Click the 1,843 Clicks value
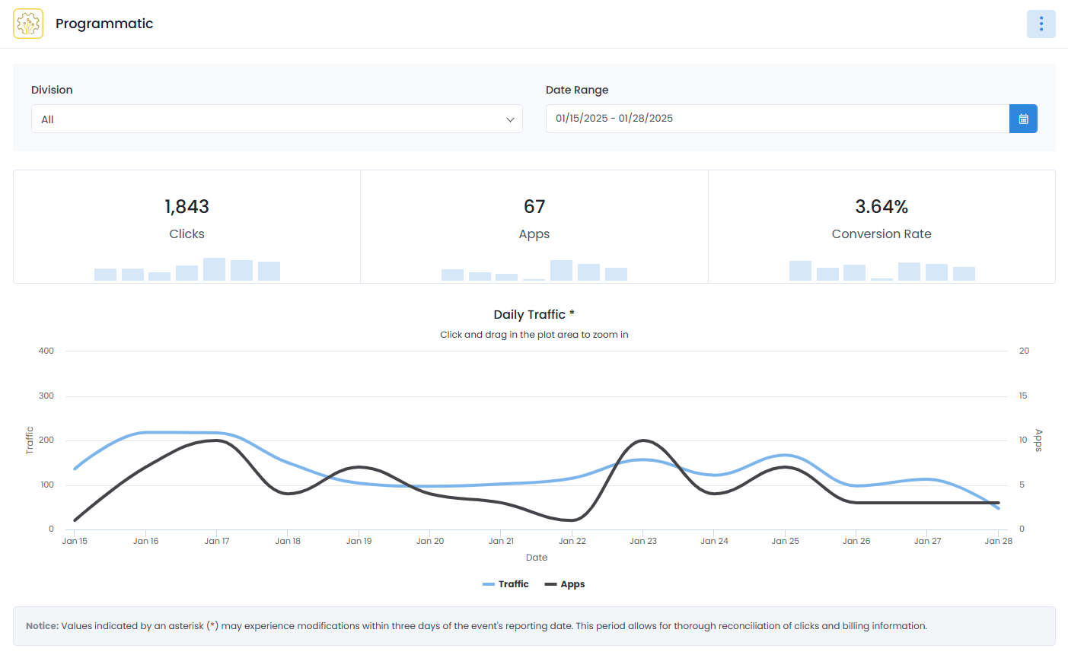This screenshot has height=658, width=1068. tap(187, 205)
